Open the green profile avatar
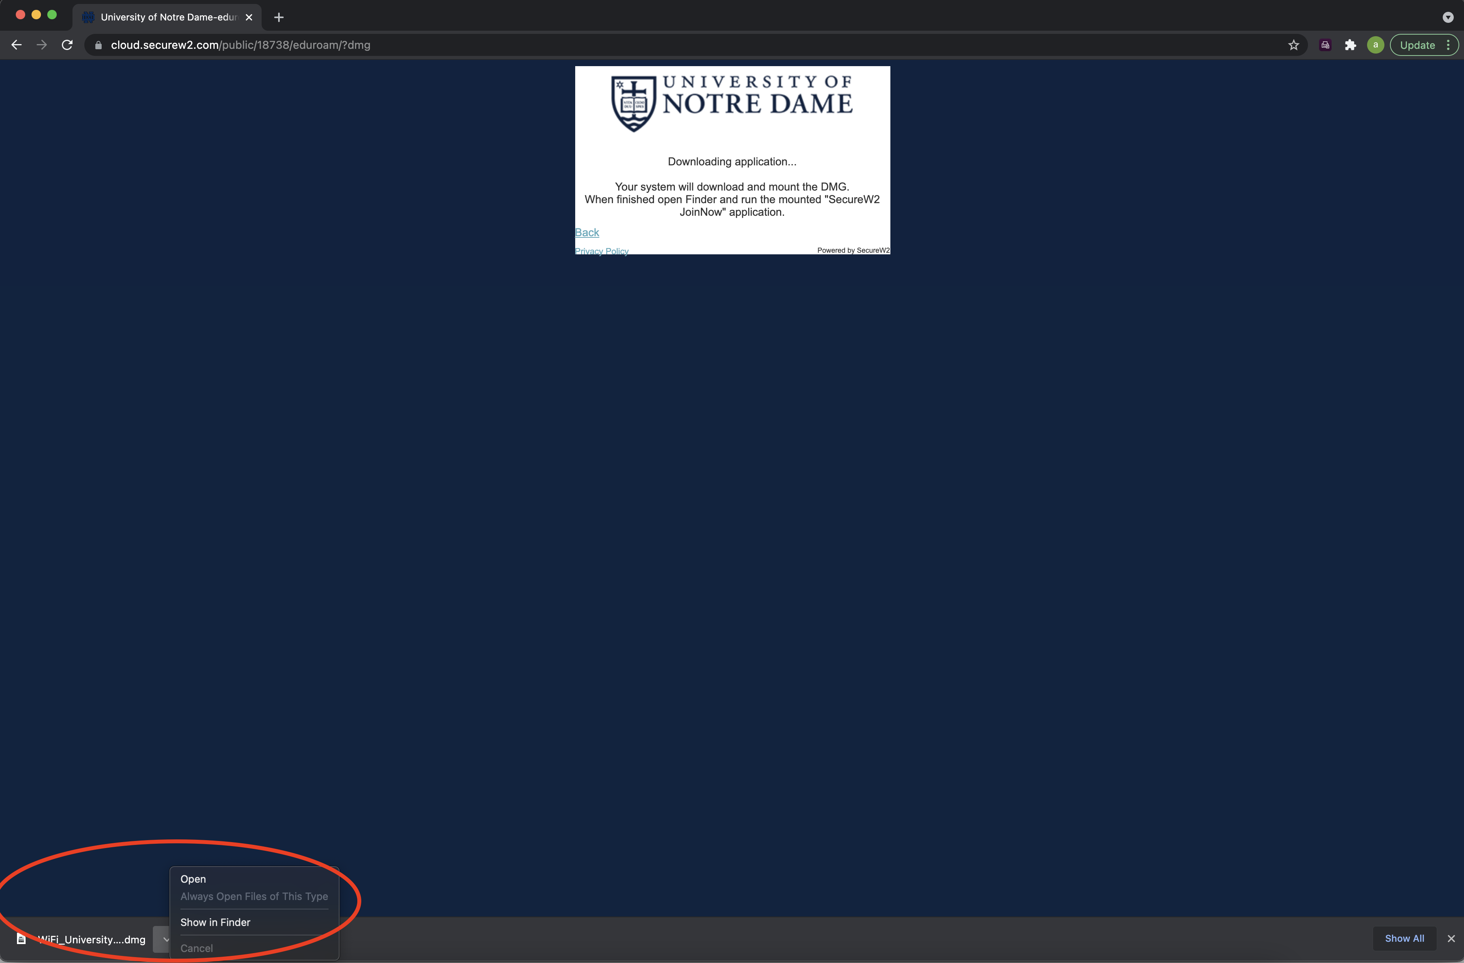1464x963 pixels. point(1375,45)
